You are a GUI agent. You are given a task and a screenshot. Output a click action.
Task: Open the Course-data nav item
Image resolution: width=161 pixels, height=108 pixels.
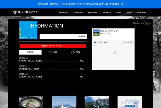tap(78, 13)
